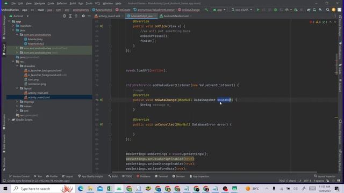Viewport: 344px width, 193px height.
Task: Open the App Inspection tool window
Action: [x=199, y=176]
